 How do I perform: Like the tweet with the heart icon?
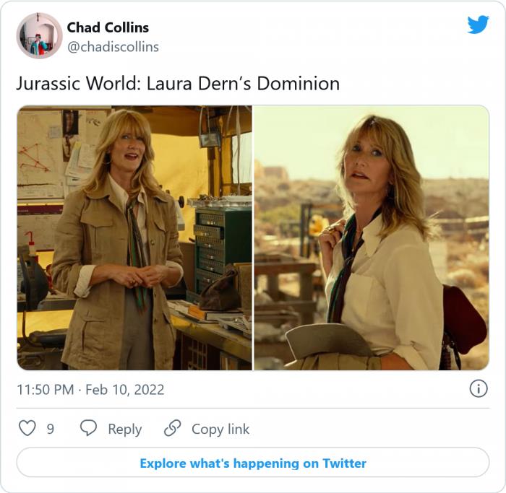[27, 428]
